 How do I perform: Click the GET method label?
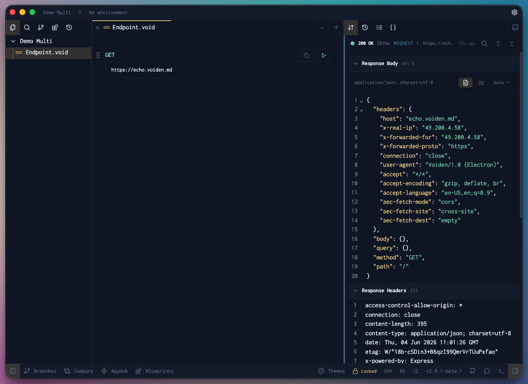pyautogui.click(x=110, y=55)
